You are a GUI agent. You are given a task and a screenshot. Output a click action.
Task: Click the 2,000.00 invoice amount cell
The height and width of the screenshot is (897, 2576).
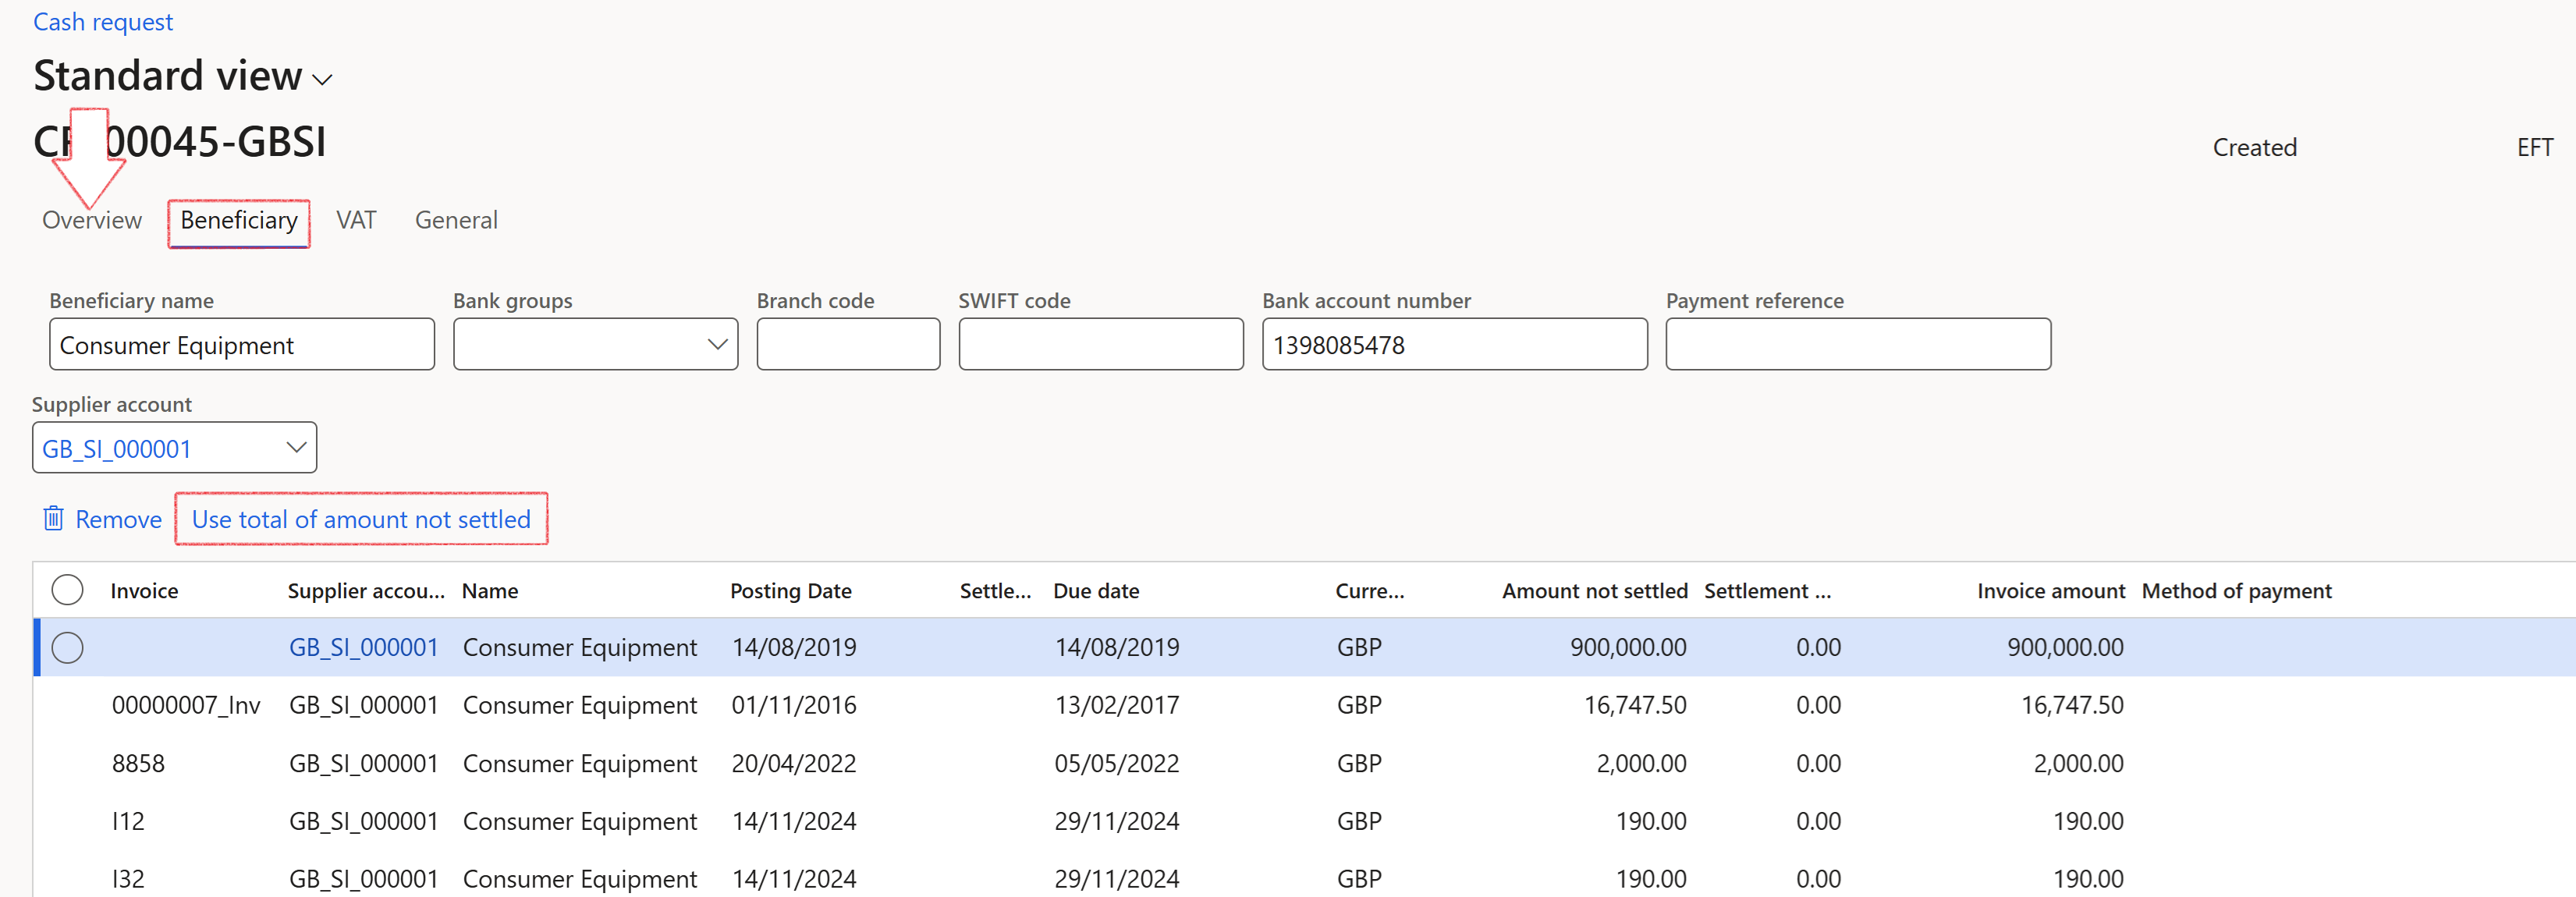click(x=2078, y=763)
